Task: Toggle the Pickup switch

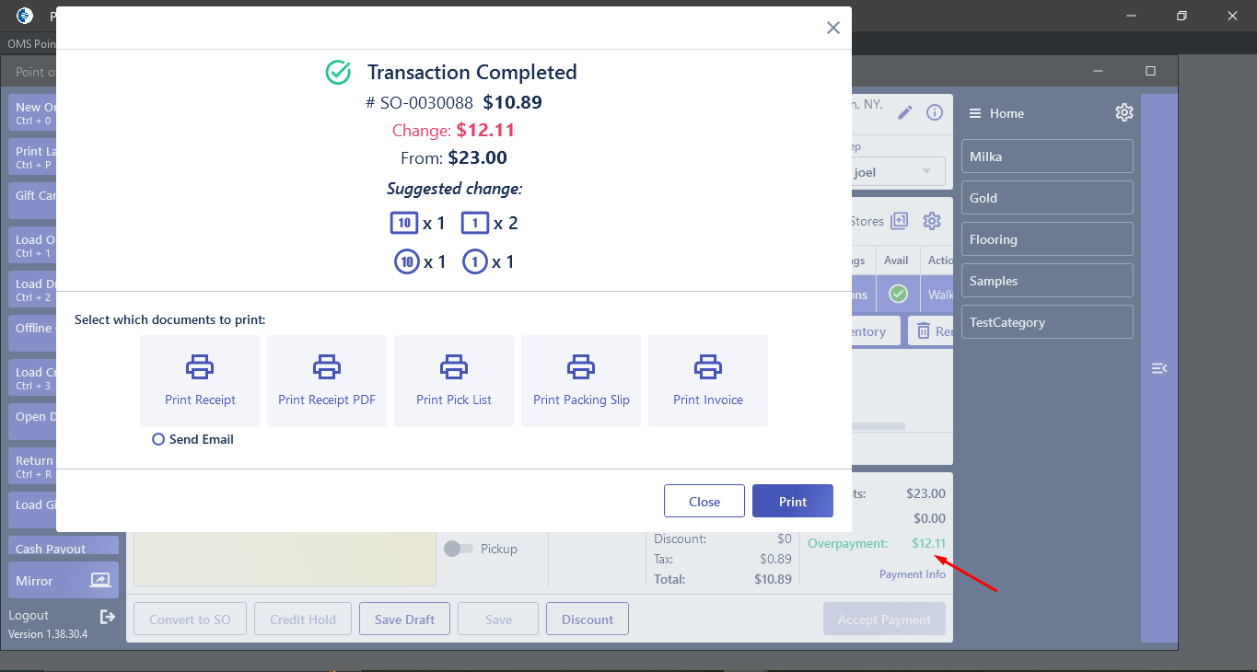Action: (x=459, y=549)
